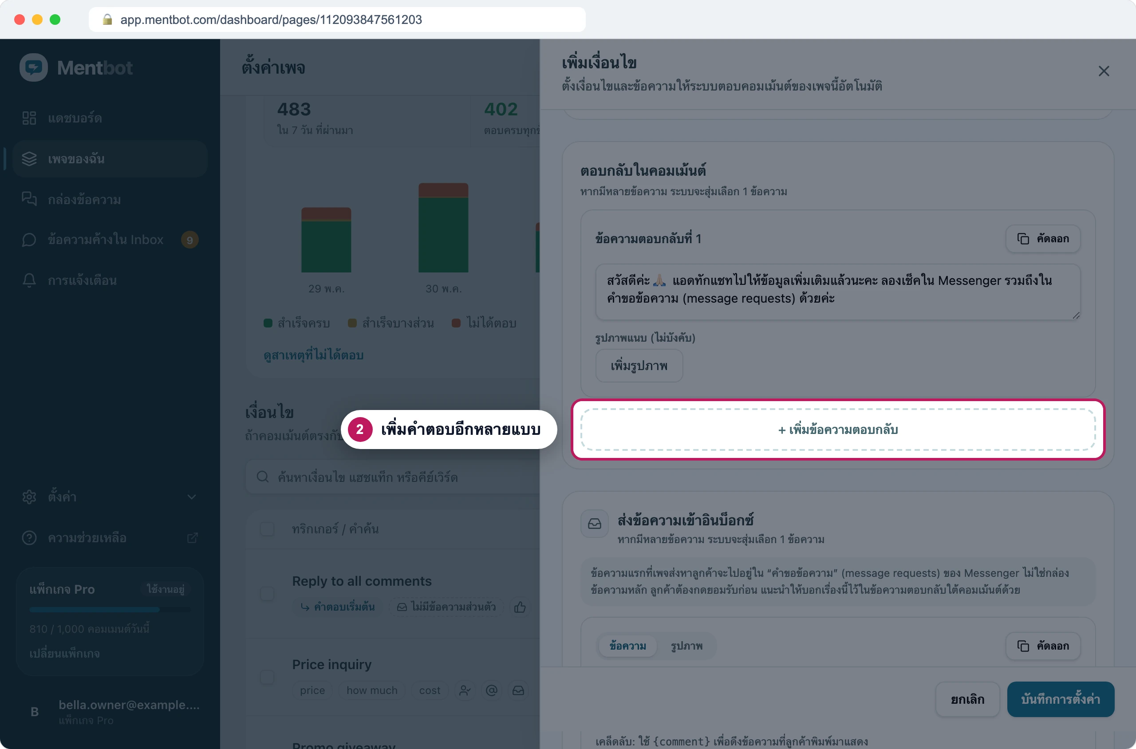Click the Mentbot logo icon
This screenshot has height=749, width=1136.
tap(33, 67)
